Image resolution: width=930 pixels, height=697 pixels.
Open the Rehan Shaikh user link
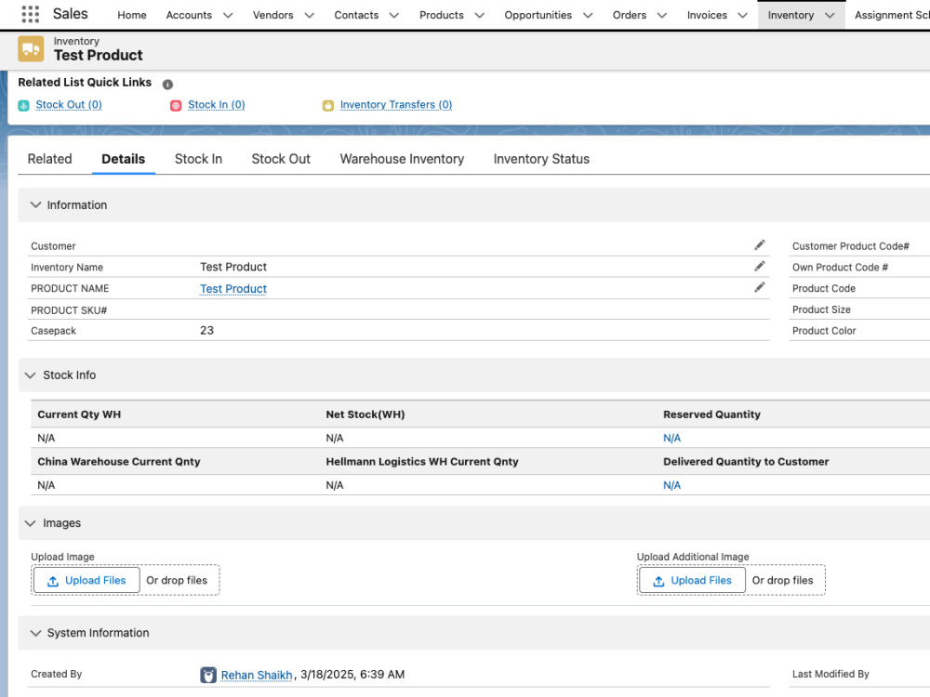pos(257,675)
